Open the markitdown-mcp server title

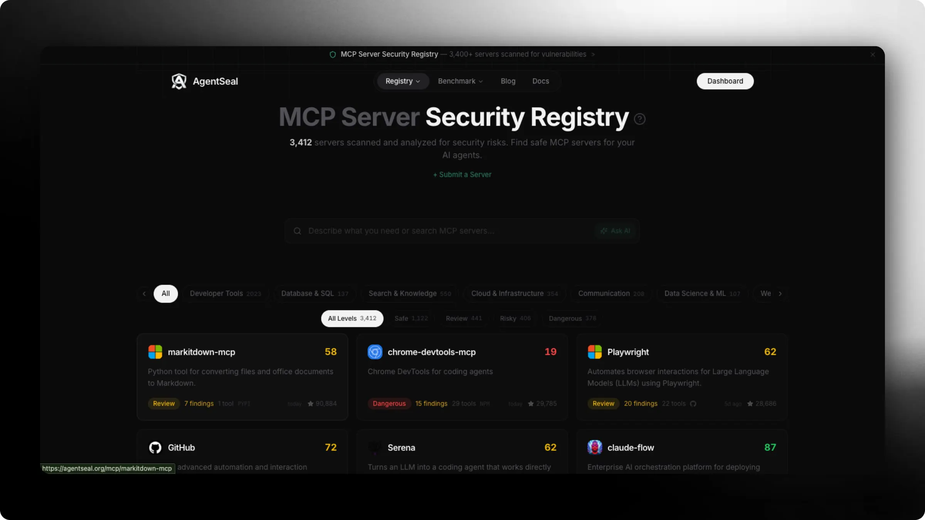click(202, 352)
